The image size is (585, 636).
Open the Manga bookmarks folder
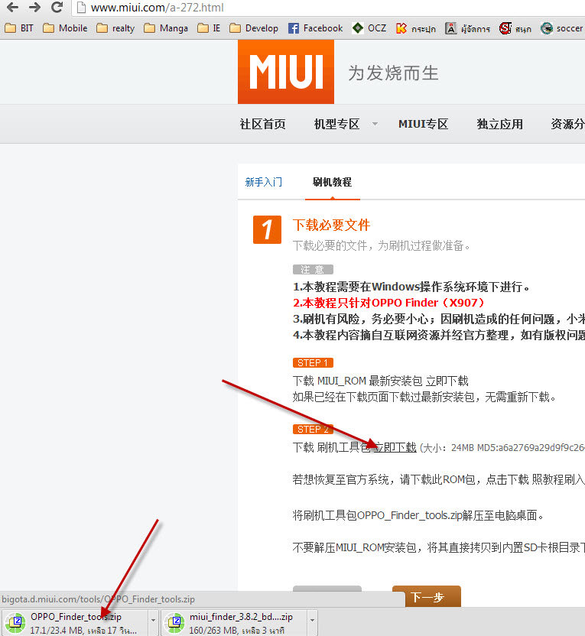[x=166, y=28]
